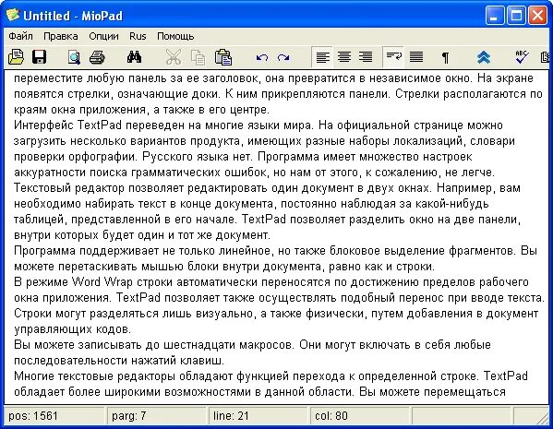Click line starting 'Вы можете записывать'

coord(252,345)
